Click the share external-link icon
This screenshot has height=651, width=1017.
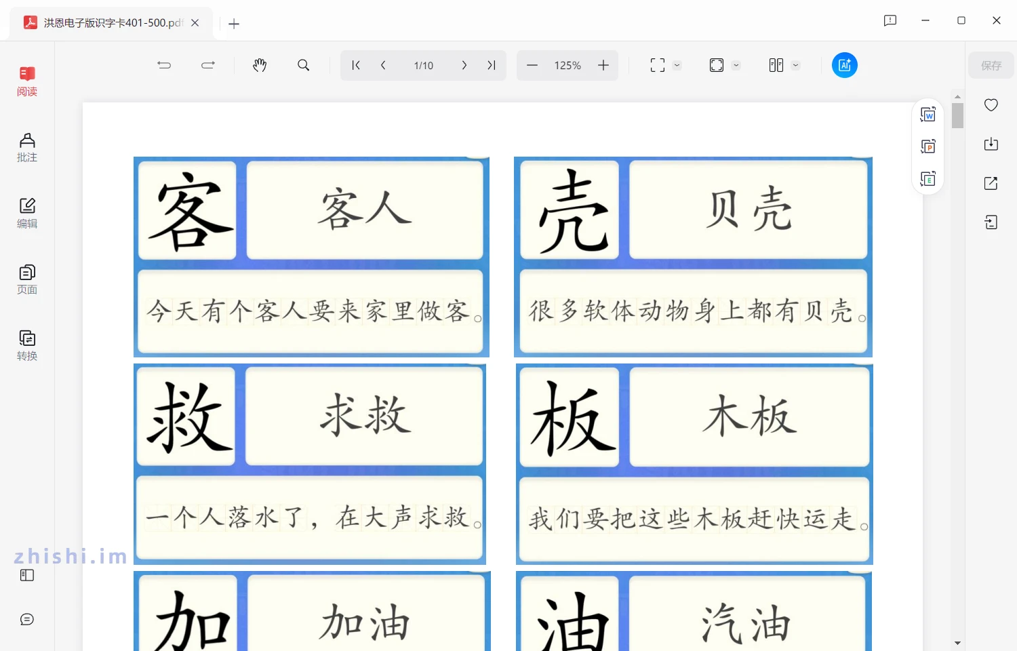click(x=991, y=183)
